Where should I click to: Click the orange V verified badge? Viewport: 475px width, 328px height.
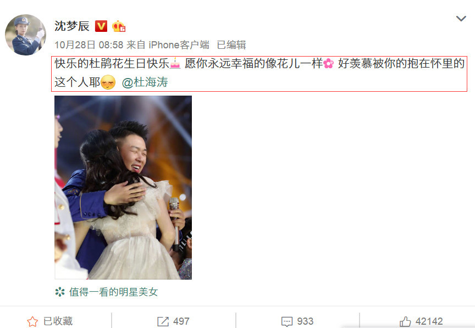click(101, 26)
